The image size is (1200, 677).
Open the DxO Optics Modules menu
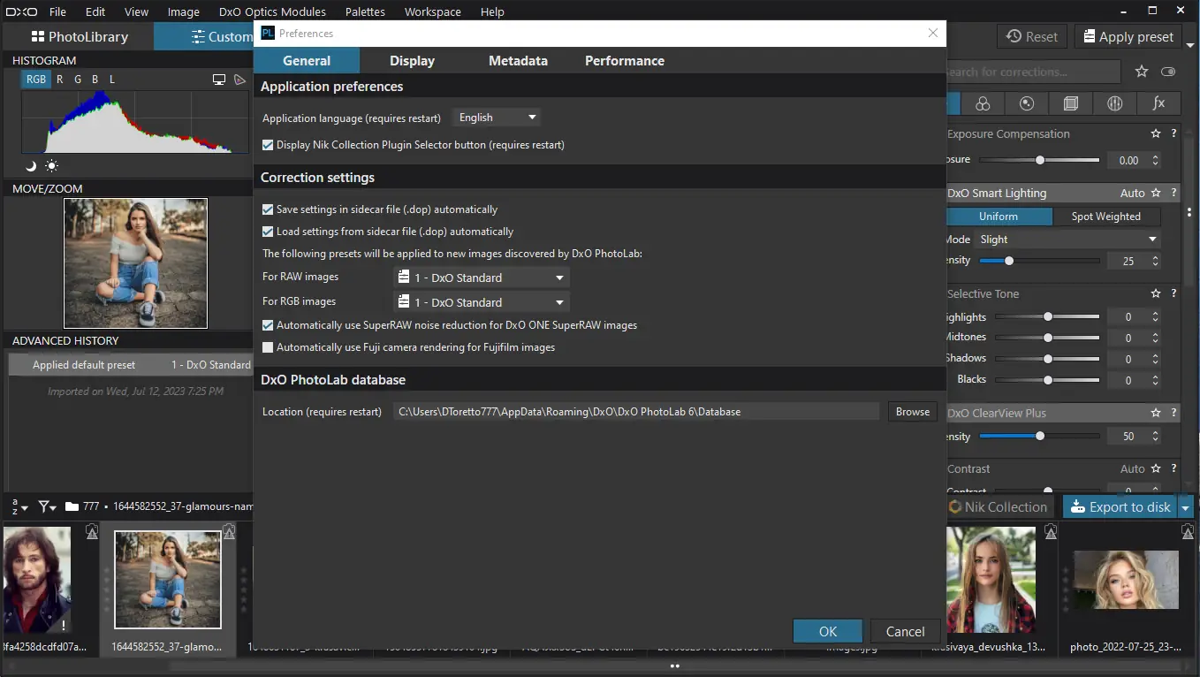(272, 11)
